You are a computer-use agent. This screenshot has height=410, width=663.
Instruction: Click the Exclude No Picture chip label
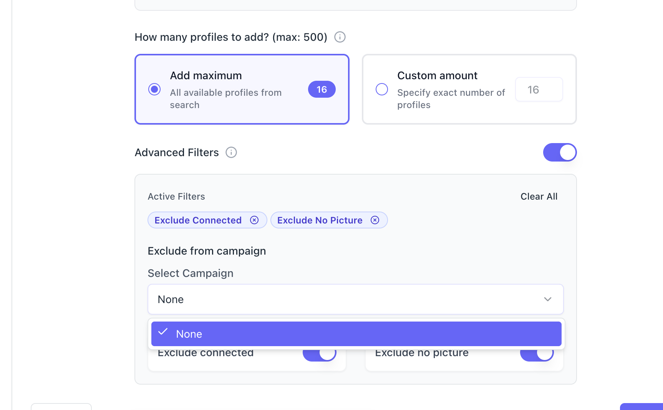[x=320, y=220]
